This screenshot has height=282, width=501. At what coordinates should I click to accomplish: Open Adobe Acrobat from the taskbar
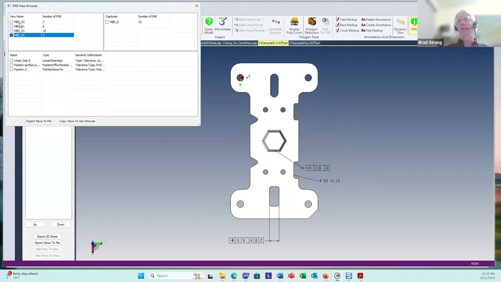[360, 276]
